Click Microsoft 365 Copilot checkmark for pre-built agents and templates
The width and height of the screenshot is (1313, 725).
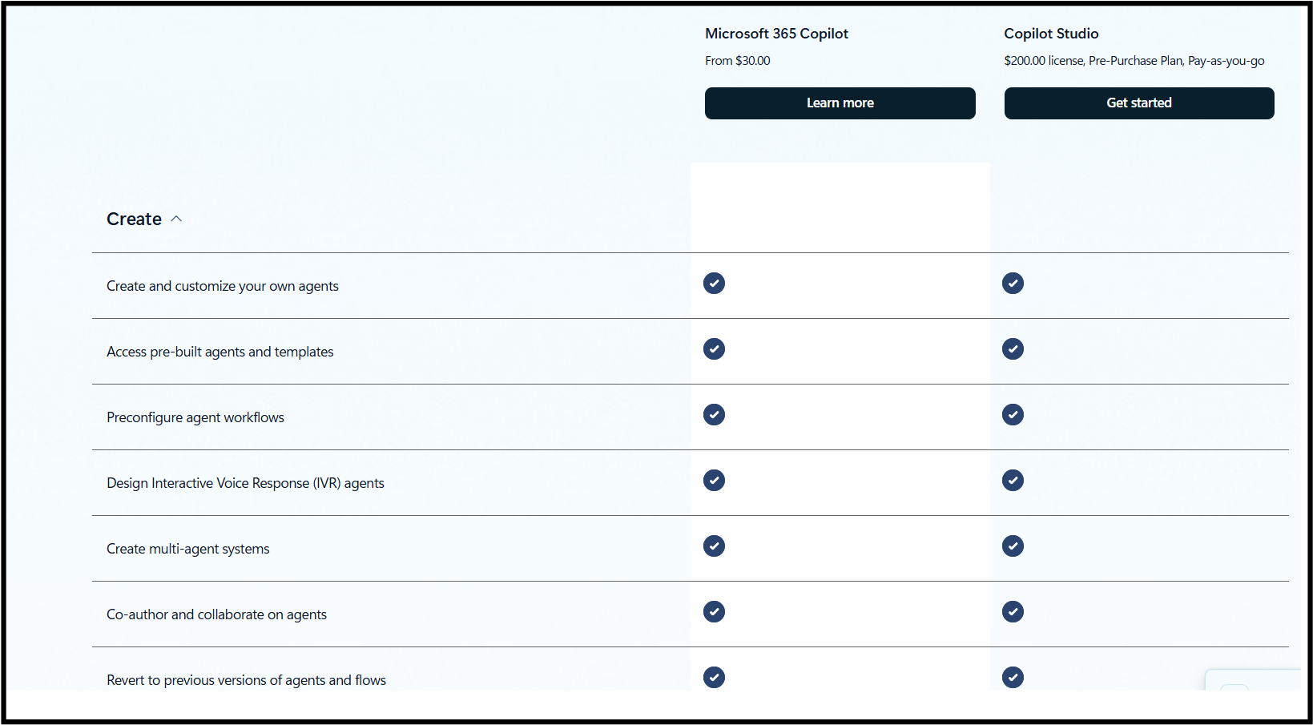pyautogui.click(x=714, y=349)
